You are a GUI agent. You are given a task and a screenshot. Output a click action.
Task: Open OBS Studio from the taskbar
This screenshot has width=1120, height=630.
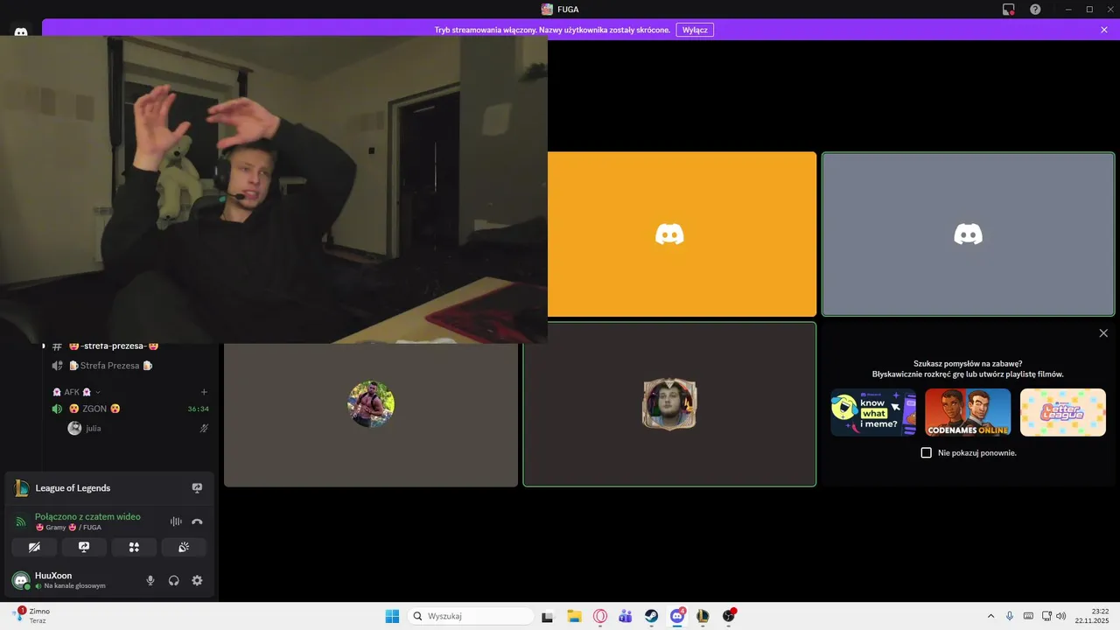pos(729,616)
